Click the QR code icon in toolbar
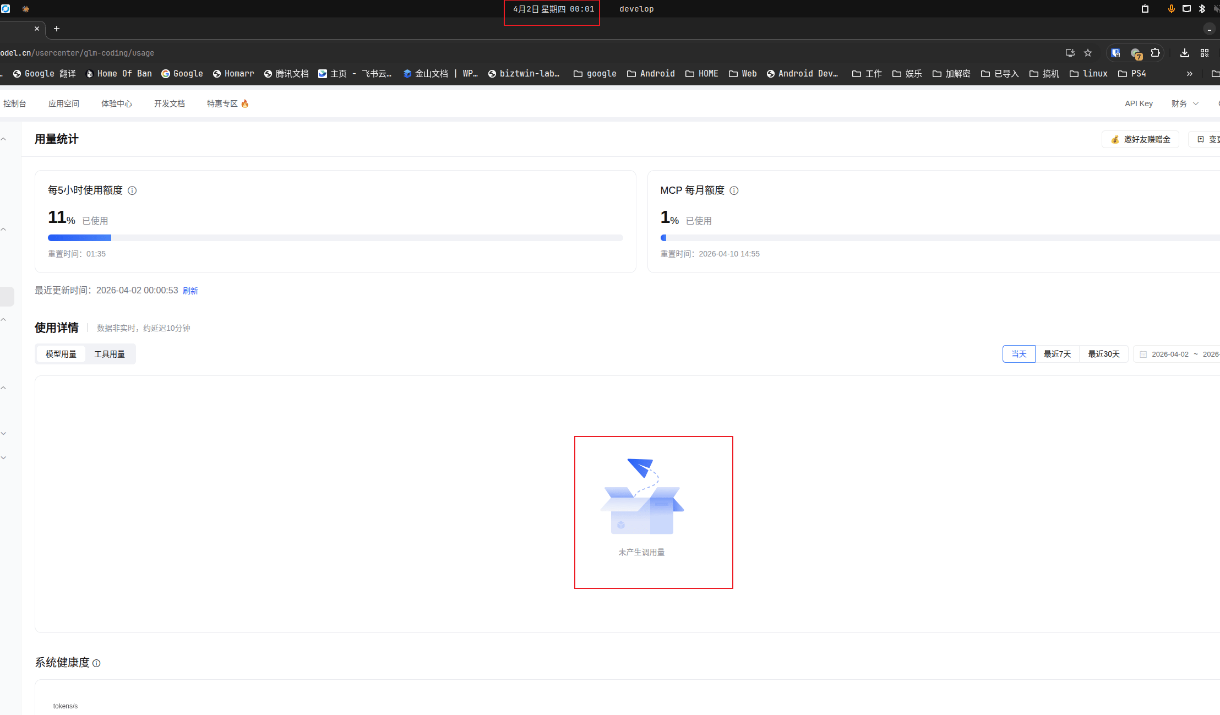Screen dimensions: 1220x715 coord(1205,53)
